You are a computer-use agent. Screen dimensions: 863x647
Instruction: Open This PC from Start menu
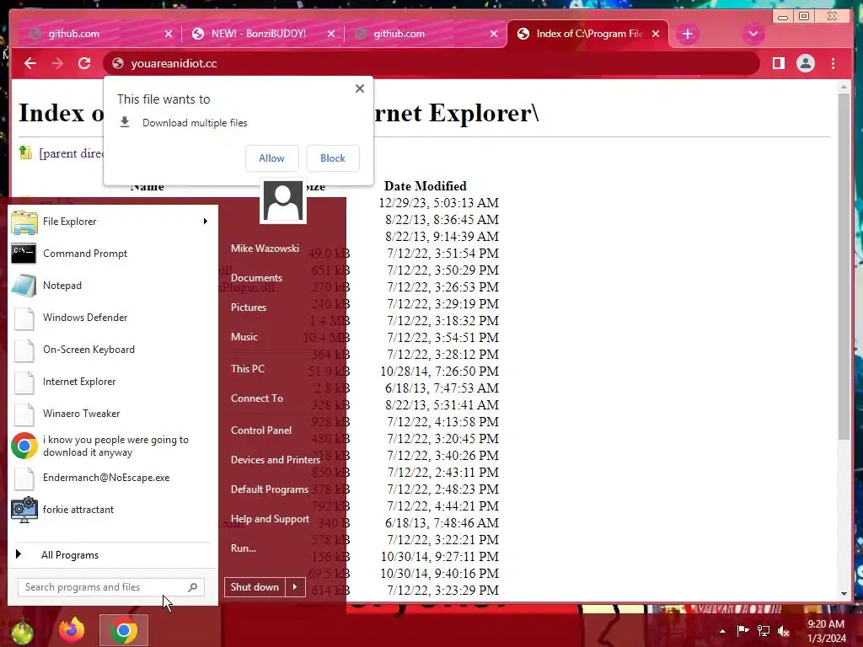[247, 369]
